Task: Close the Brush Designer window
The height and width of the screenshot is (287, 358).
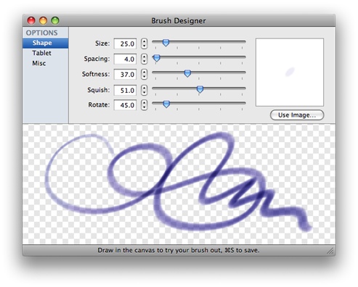Action: point(31,21)
